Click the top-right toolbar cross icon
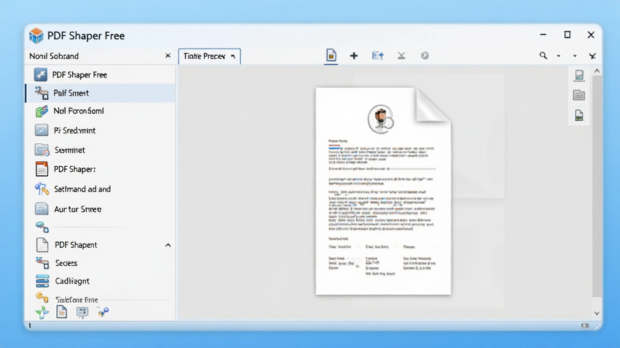Viewport: 620px width, 348px height. click(x=592, y=56)
